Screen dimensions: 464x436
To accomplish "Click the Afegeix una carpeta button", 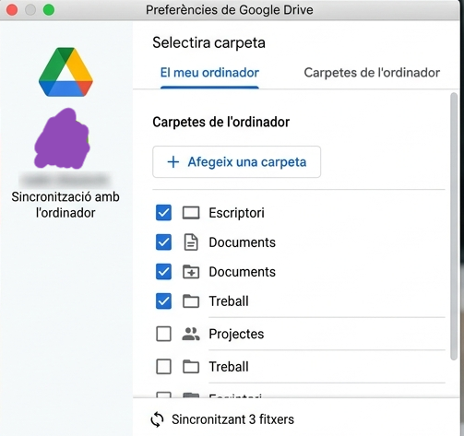I will [x=236, y=162].
